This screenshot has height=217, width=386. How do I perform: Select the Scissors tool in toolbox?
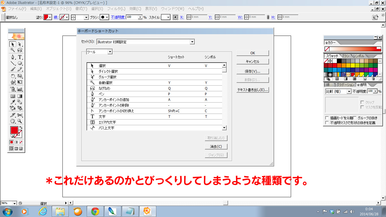tap(20, 115)
